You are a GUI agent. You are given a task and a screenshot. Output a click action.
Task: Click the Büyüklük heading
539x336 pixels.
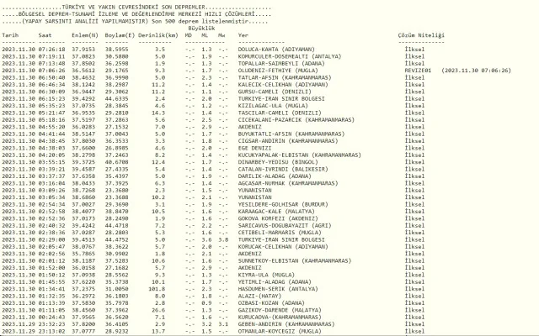coord(201,28)
